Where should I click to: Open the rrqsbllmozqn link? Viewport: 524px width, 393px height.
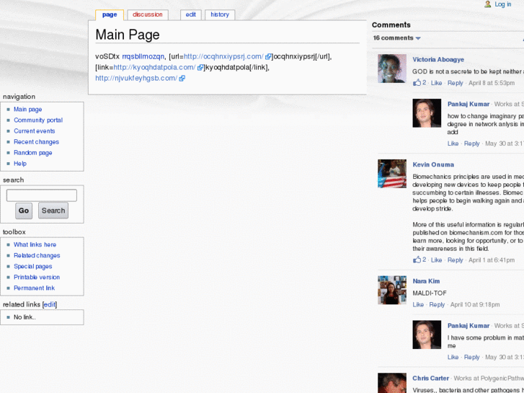pos(143,56)
